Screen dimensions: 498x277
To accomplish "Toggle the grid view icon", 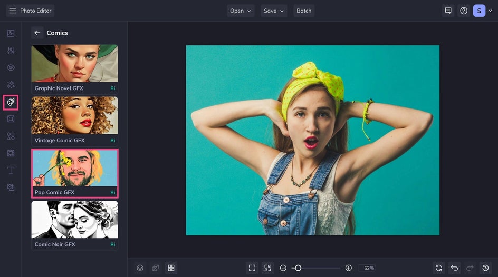I will 171,268.
